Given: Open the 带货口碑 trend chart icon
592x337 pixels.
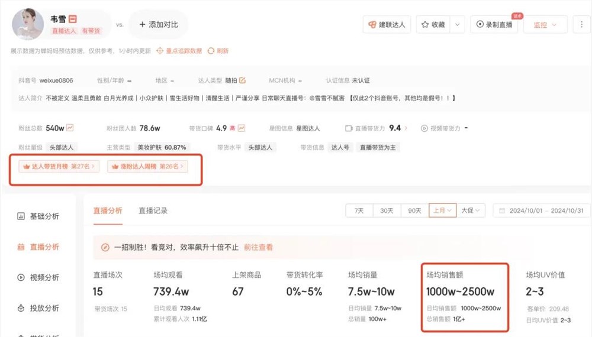Looking at the screenshot, I should (x=242, y=128).
